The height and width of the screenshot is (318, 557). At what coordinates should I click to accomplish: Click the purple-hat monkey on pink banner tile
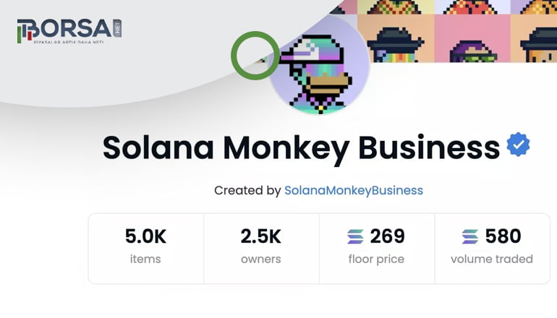pos(472,38)
